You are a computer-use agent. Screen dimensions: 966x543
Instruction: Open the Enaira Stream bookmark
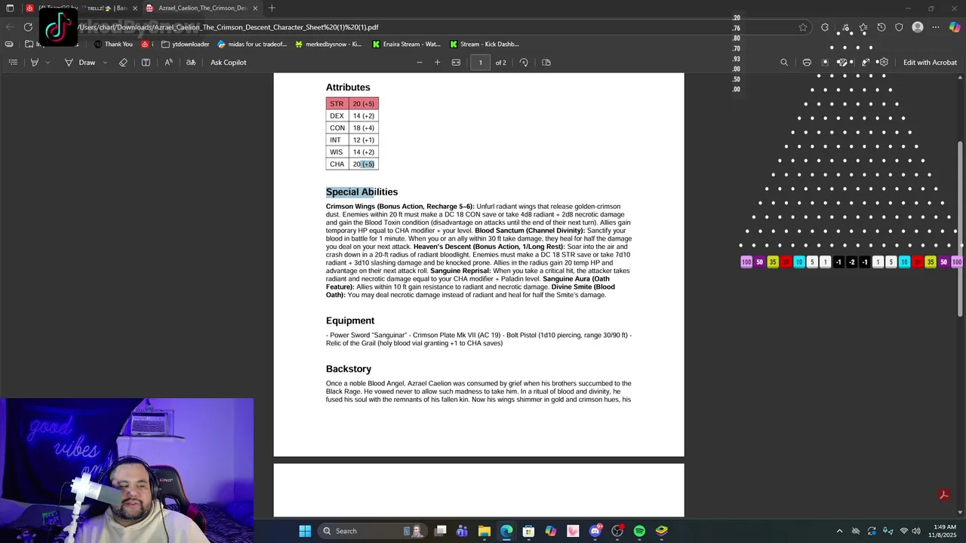coord(405,44)
